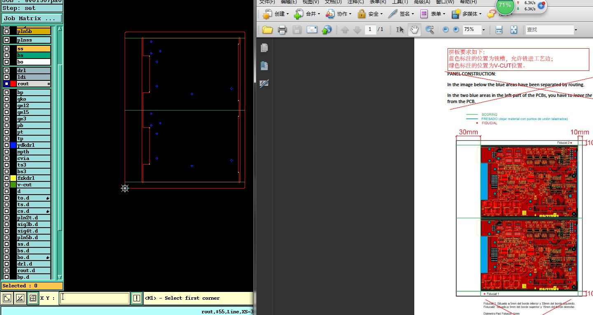Select the gko layer name
Screen dimensions: 593x315
[x=34, y=99]
